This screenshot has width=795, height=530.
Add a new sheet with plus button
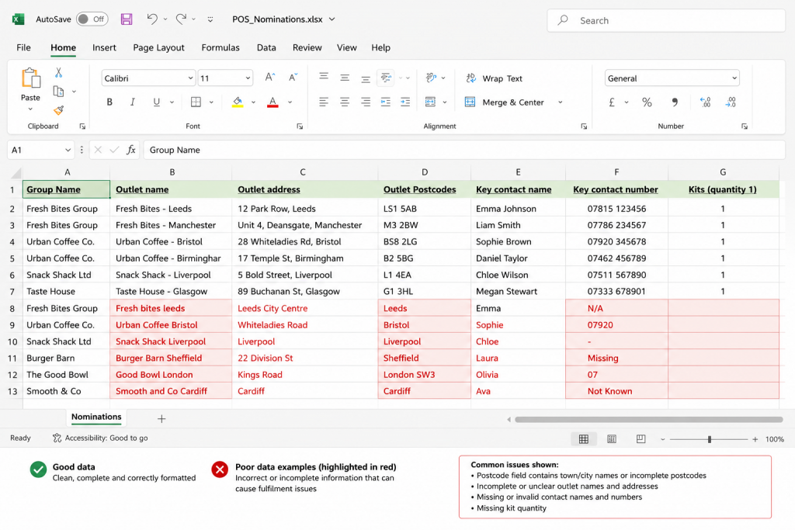click(x=161, y=418)
